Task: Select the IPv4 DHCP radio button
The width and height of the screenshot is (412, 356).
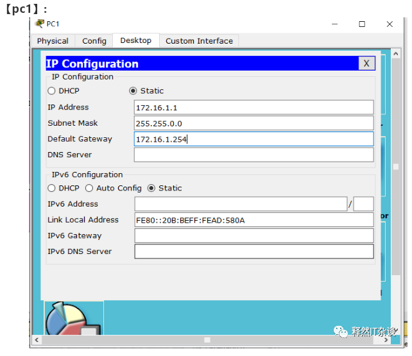Action: (x=51, y=91)
